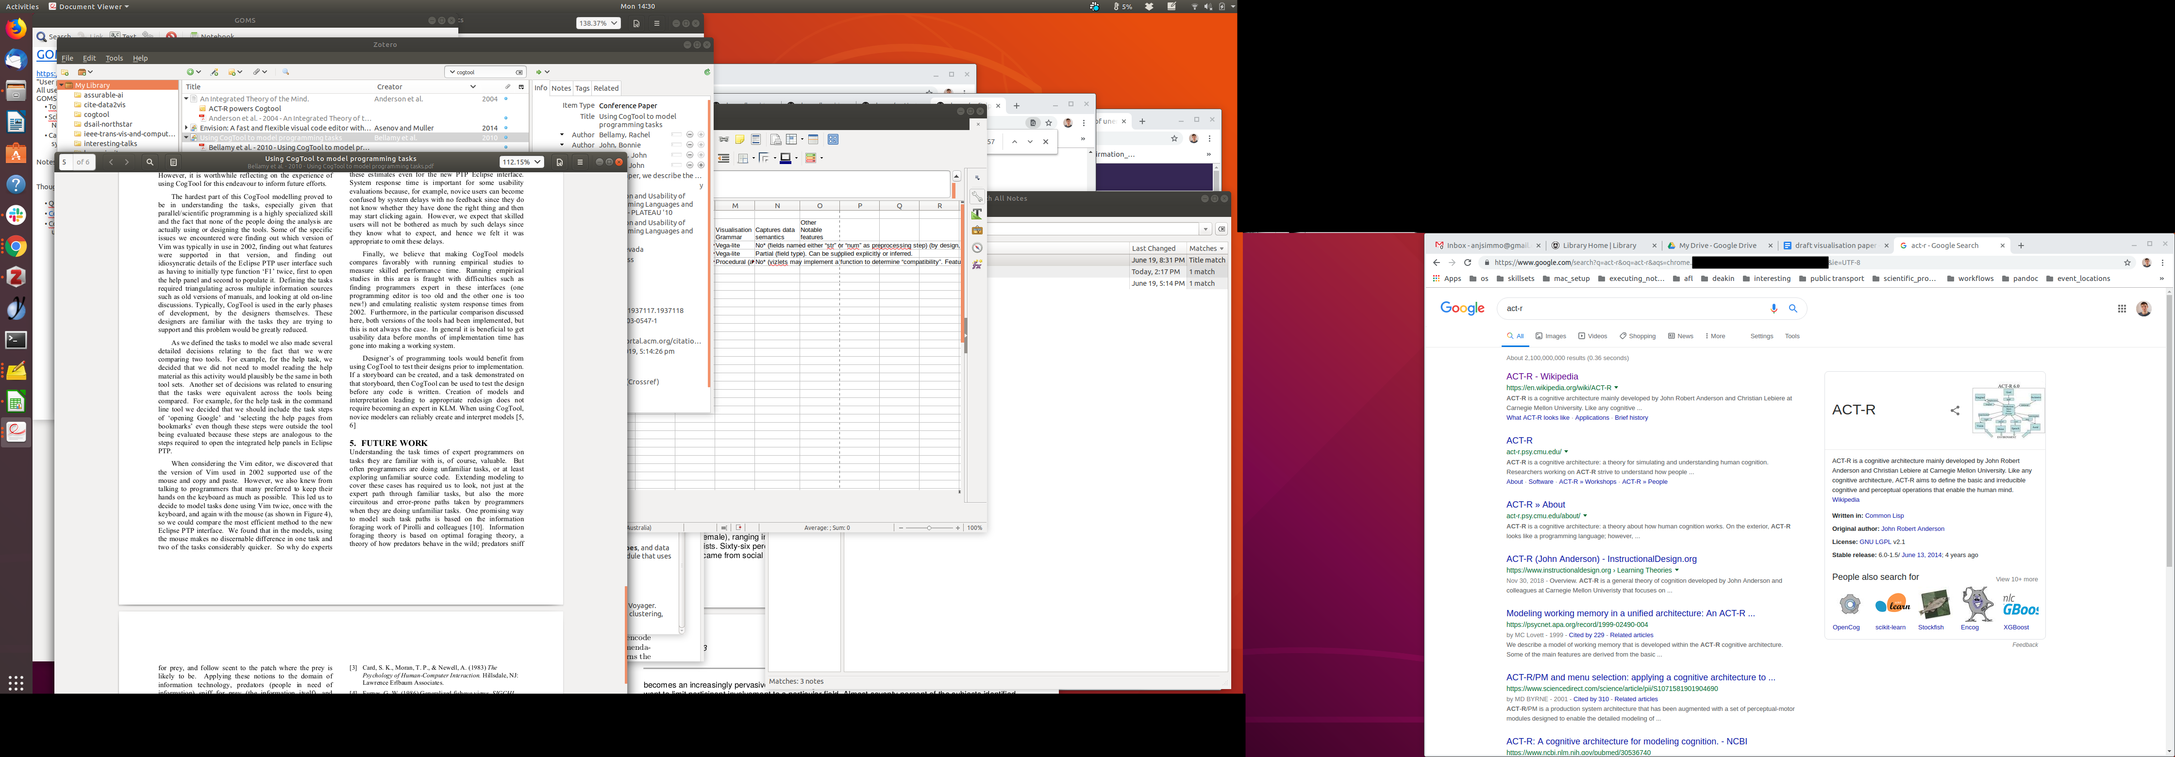Open Zotero's Tools menu

point(114,58)
